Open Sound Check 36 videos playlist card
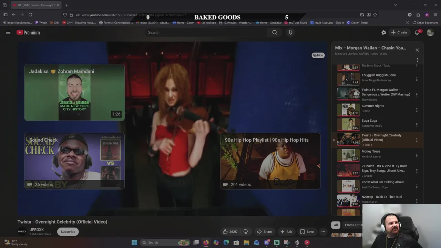This screenshot has height=248, width=441. tap(74, 161)
